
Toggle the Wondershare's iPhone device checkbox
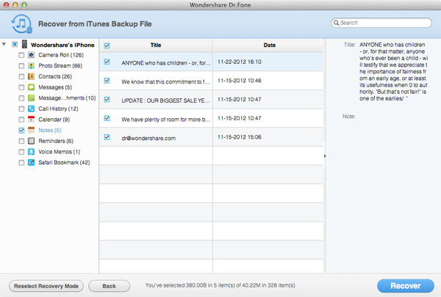coord(15,44)
